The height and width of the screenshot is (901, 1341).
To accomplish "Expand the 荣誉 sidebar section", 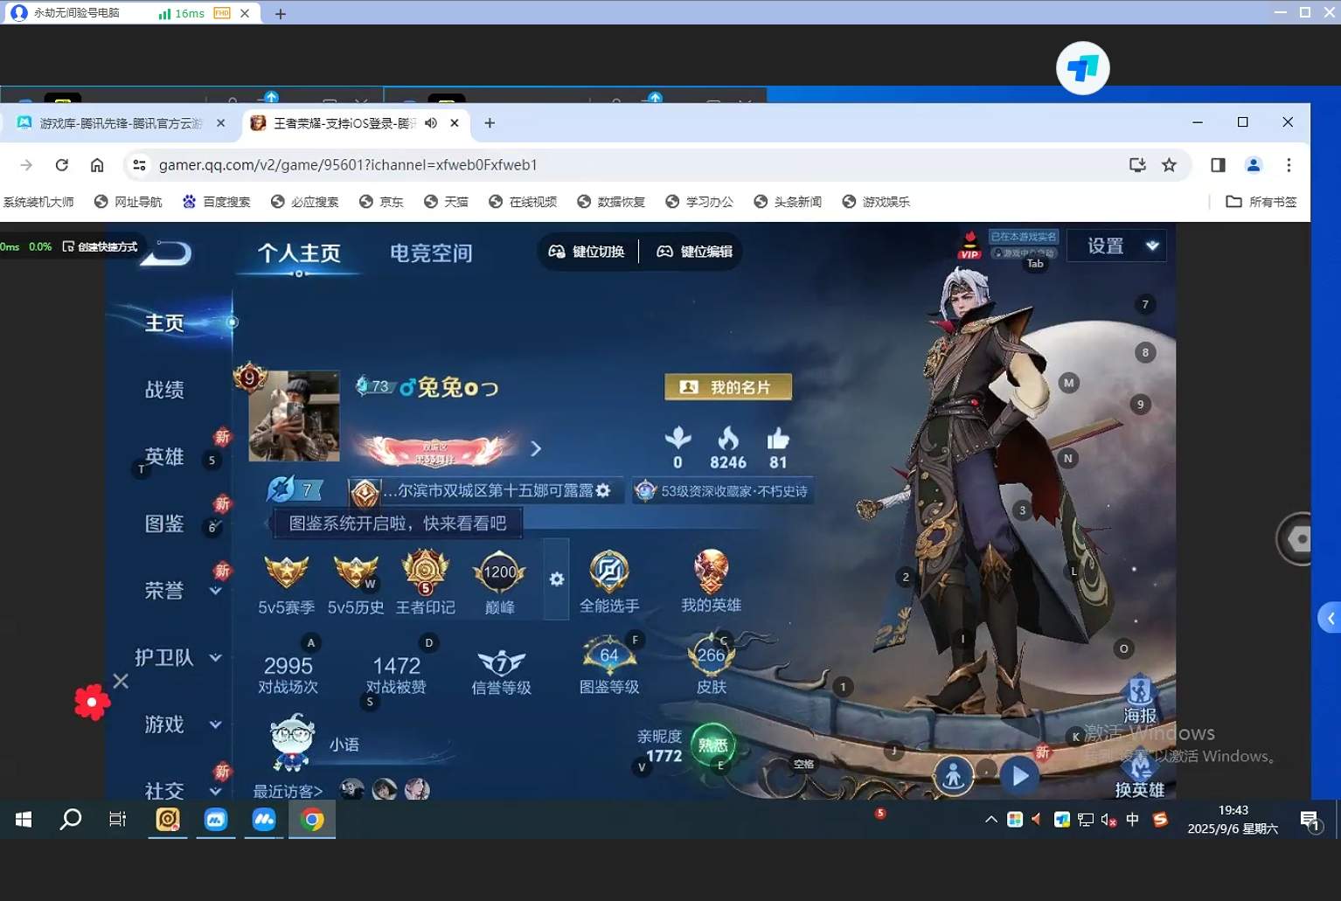I will tap(216, 591).
